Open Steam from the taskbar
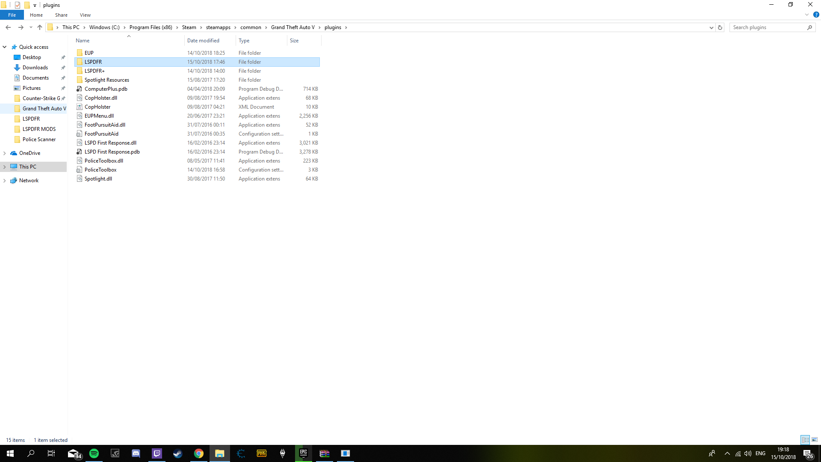The width and height of the screenshot is (821, 462). 178,453
